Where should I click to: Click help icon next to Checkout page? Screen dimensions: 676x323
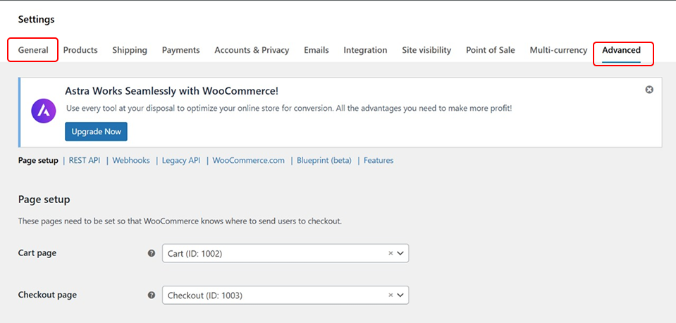click(152, 295)
